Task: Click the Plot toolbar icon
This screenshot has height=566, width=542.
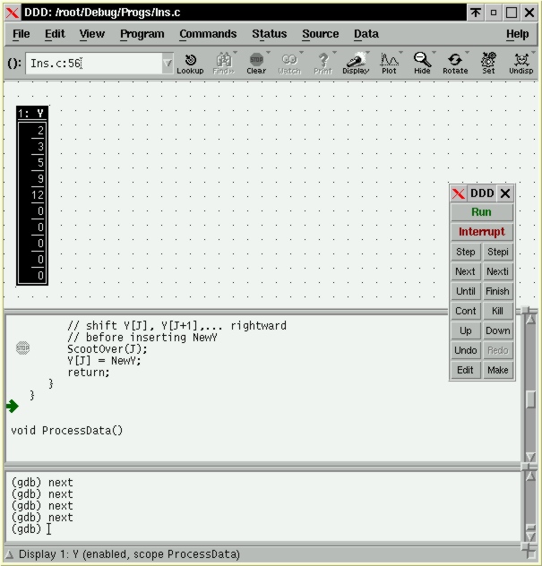Action: [389, 63]
